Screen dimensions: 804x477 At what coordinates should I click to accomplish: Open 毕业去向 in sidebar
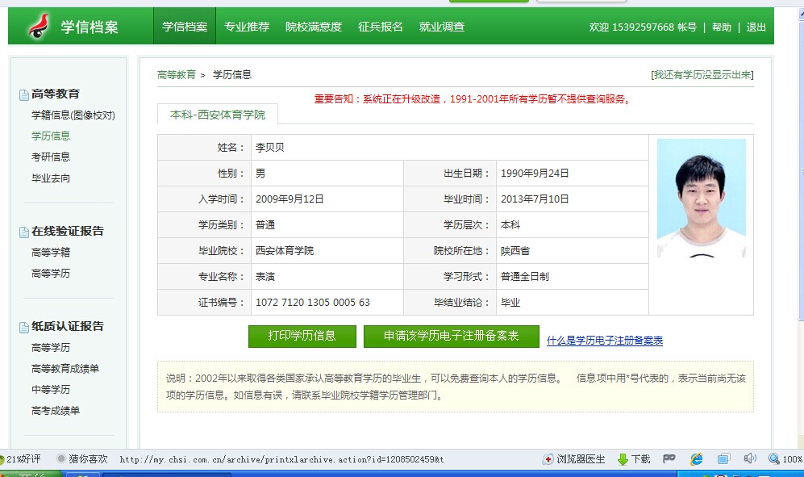(51, 178)
